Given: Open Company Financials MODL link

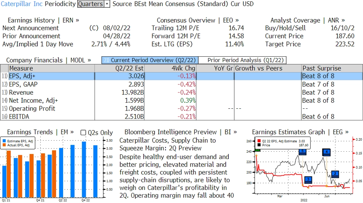Looking at the screenshot, I should (49, 60).
